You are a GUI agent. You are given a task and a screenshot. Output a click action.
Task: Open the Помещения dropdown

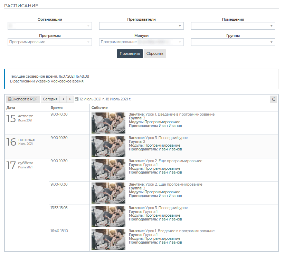click(233, 26)
